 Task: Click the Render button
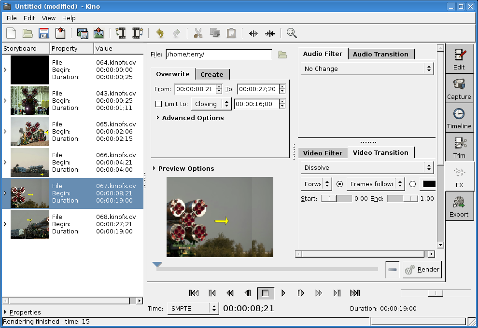pos(422,270)
